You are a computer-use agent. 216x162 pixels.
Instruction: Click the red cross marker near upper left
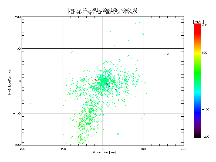click(72, 52)
